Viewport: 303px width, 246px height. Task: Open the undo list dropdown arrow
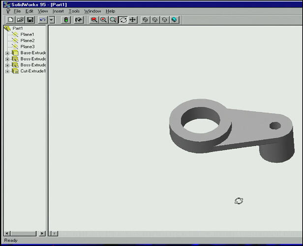point(52,20)
